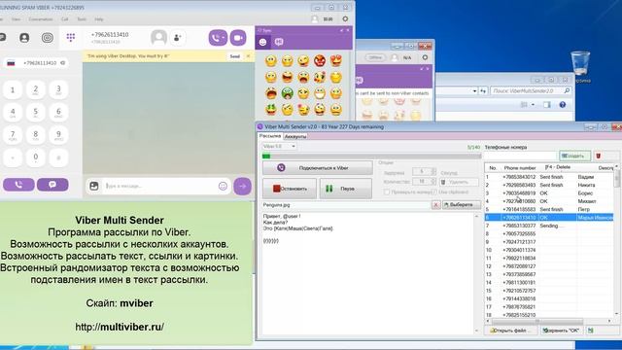This screenshot has height=350, width=622.
Task: Open Viber settings gear icon in front window
Action: pyautogui.click(x=345, y=18)
